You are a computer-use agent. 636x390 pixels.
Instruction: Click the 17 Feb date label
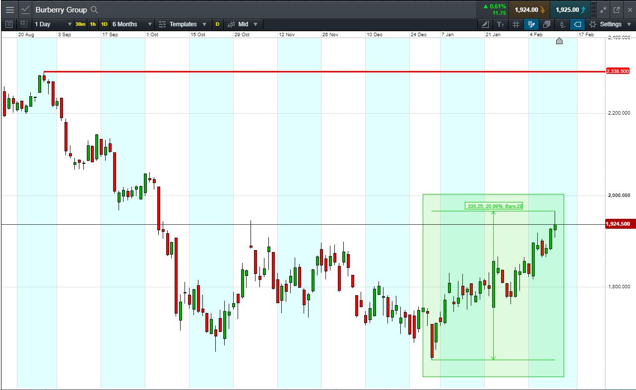[x=586, y=35]
